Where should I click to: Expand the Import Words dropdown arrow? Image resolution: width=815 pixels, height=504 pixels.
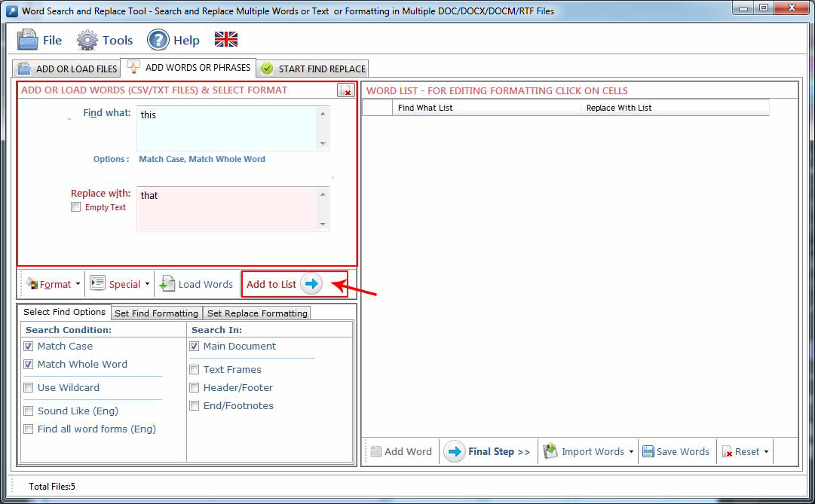click(631, 451)
